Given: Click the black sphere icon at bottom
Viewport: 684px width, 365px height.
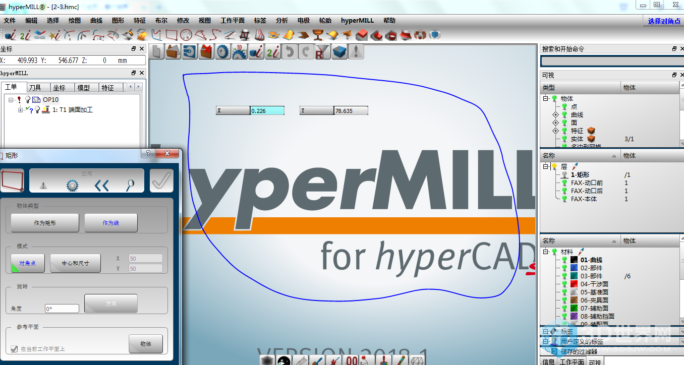Looking at the screenshot, I should (x=284, y=359).
